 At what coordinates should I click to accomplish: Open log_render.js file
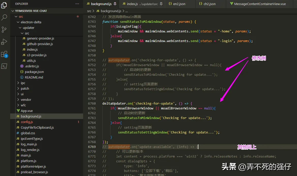coord(46,150)
